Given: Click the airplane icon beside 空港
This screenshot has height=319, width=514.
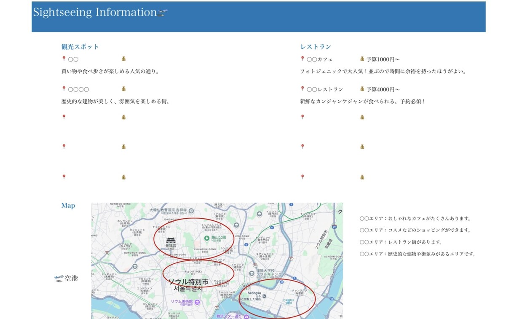Looking at the screenshot, I should tap(59, 279).
